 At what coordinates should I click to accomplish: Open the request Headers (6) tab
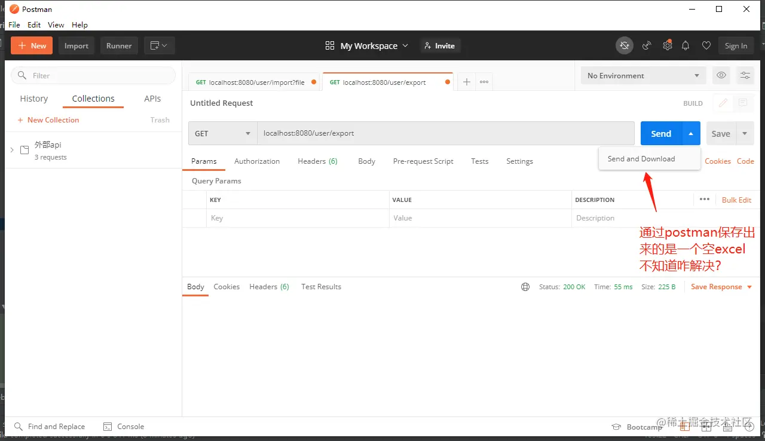coord(318,161)
